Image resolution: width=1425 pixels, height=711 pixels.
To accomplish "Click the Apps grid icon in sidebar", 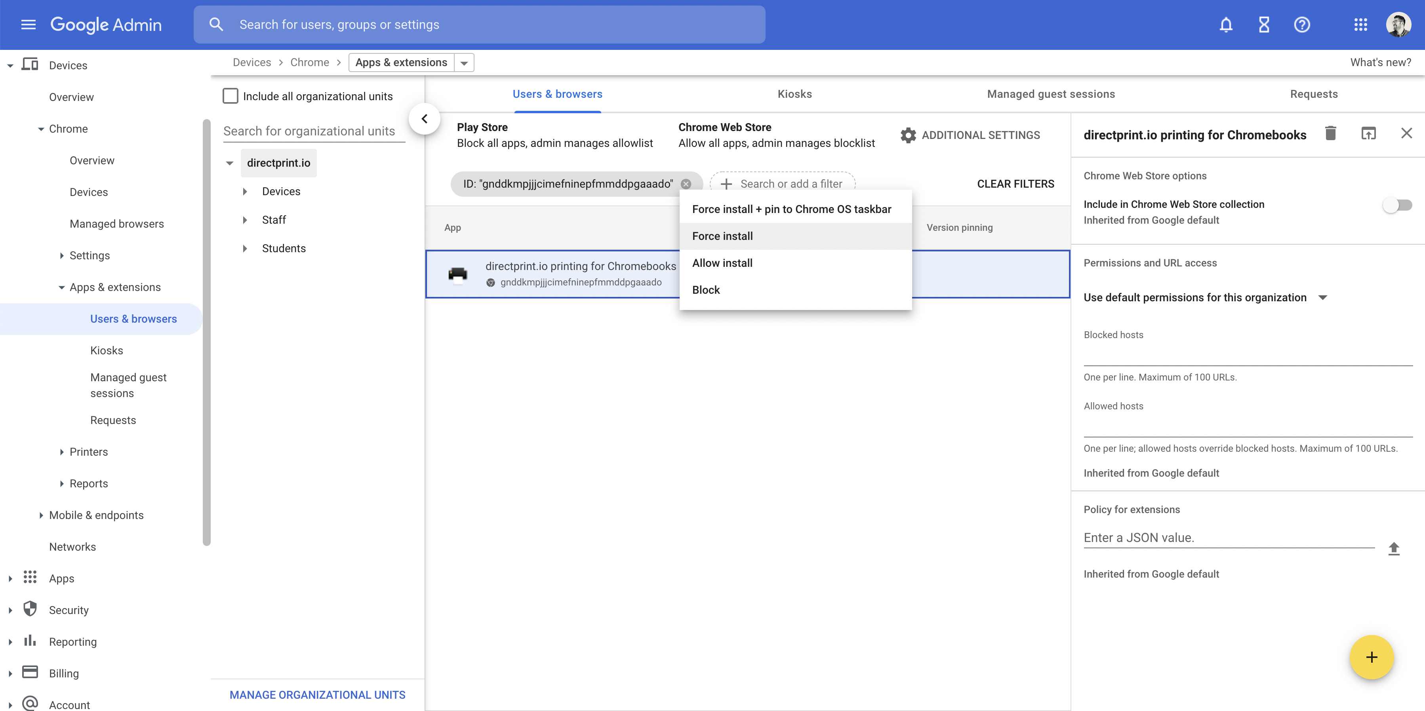I will tap(30, 578).
